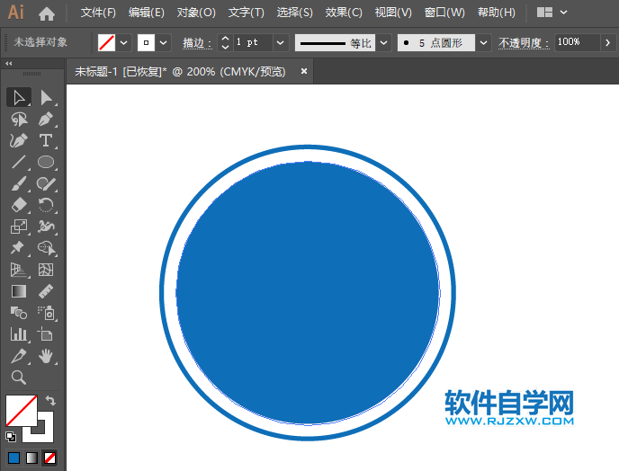Click the Home icon in top bar
The image size is (619, 471).
[x=47, y=13]
